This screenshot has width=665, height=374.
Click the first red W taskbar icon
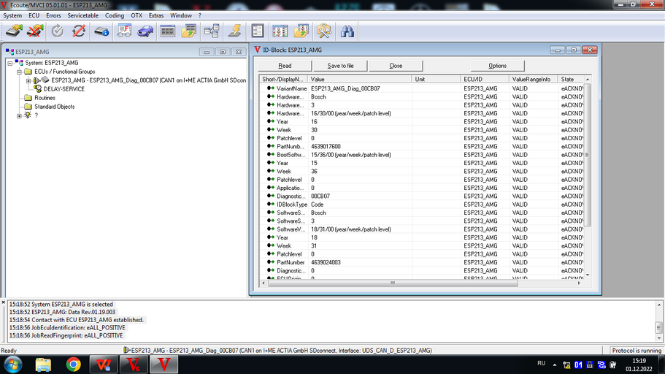point(104,365)
